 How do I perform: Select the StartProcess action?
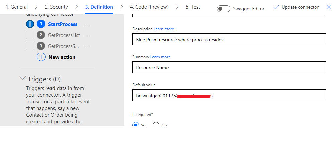(63, 24)
